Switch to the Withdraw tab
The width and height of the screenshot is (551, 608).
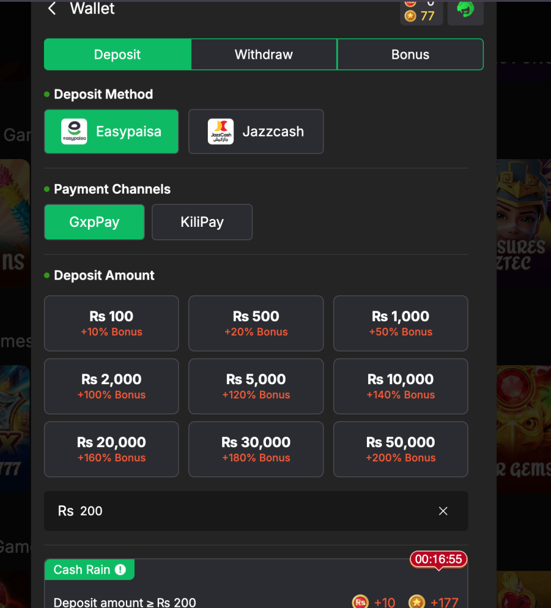(x=264, y=54)
